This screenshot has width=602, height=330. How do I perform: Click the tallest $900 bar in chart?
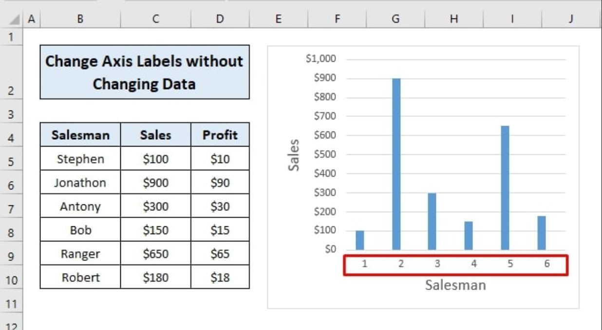[396, 165]
